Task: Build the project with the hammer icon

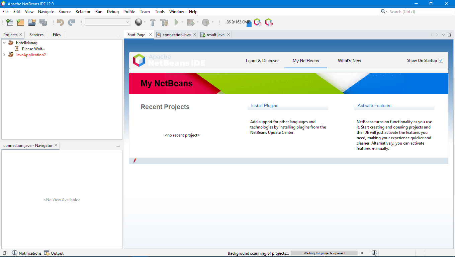Action: click(x=153, y=22)
